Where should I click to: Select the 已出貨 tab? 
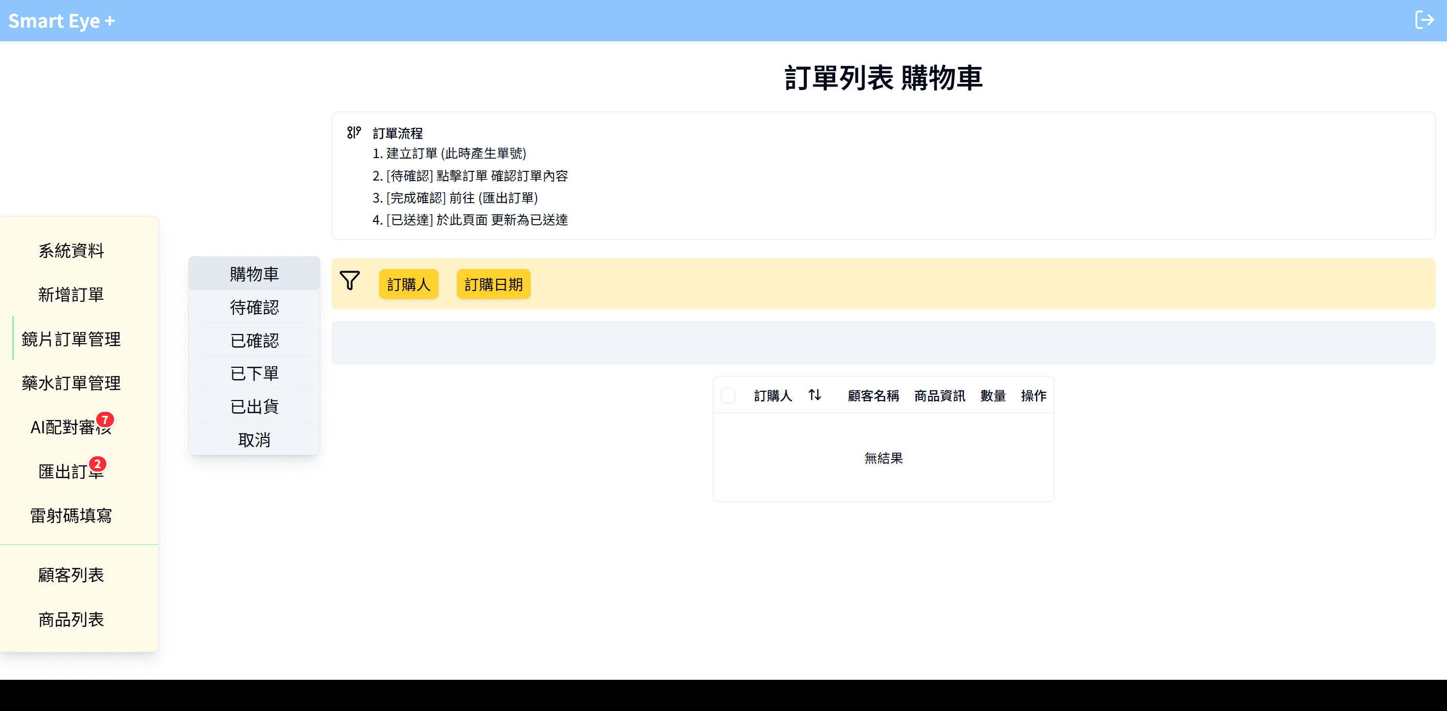[x=254, y=406]
